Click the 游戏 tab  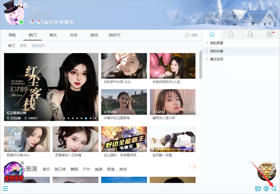tap(94, 35)
